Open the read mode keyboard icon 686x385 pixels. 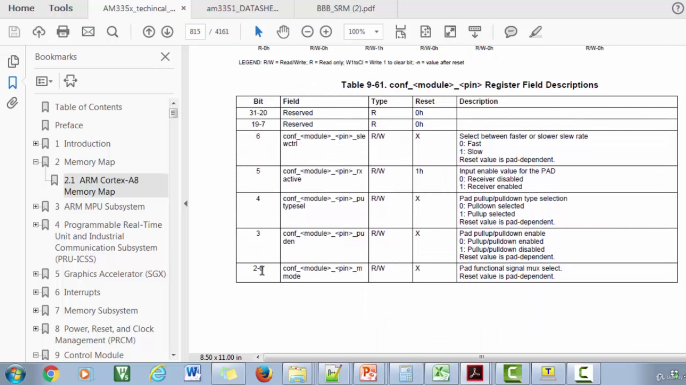click(475, 32)
